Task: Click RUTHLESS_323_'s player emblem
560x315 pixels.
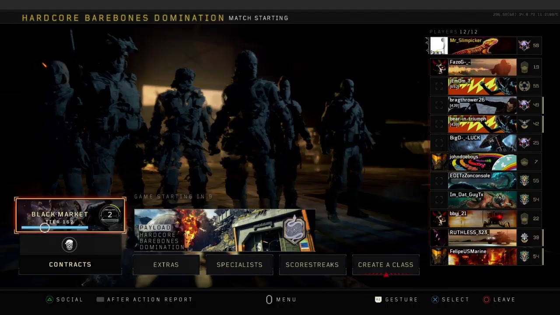Action: [x=439, y=238]
